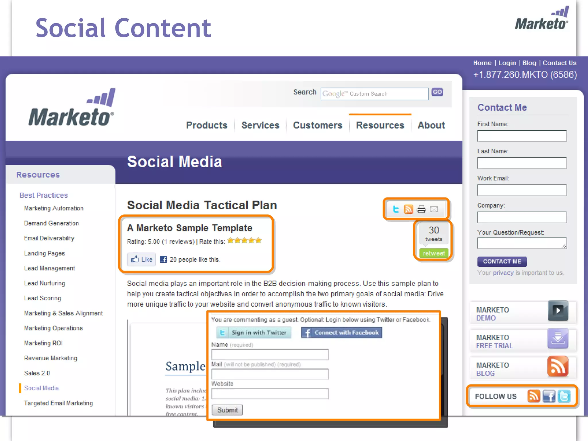Click the Last Name input field
Screen dimensions: 588x441
click(522, 163)
